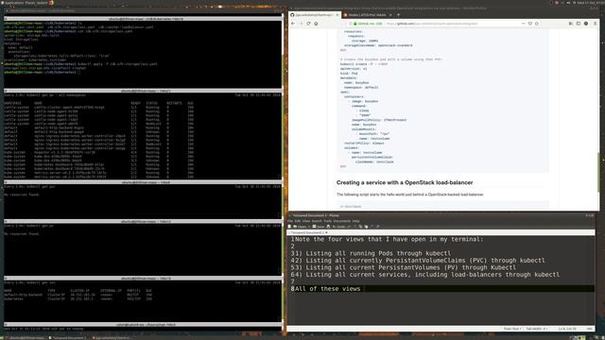Close the GitHub browser tab
This screenshot has height=340, width=605.
pos(337,15)
